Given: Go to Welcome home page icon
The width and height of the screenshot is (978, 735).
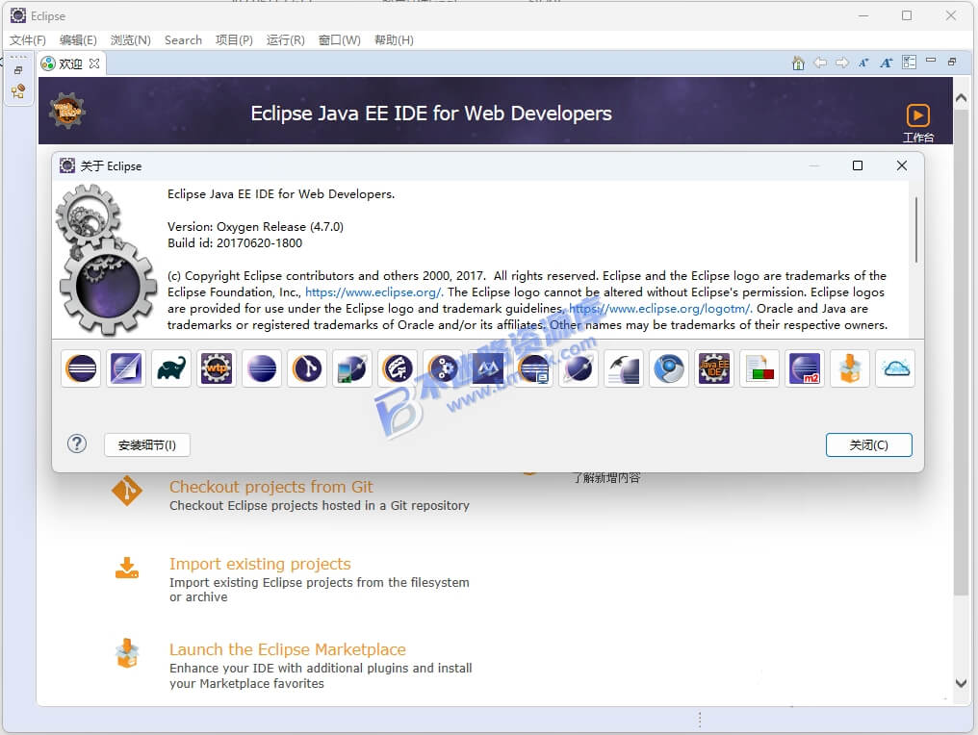Looking at the screenshot, I should [798, 63].
